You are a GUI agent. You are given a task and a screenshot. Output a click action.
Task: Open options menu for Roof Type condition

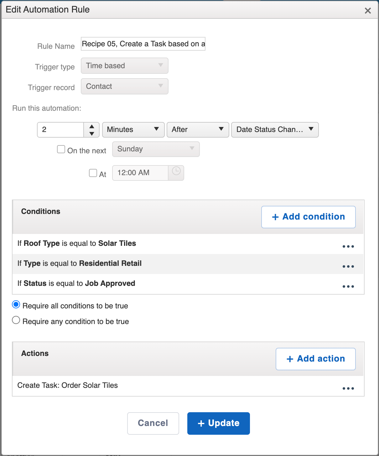(348, 246)
